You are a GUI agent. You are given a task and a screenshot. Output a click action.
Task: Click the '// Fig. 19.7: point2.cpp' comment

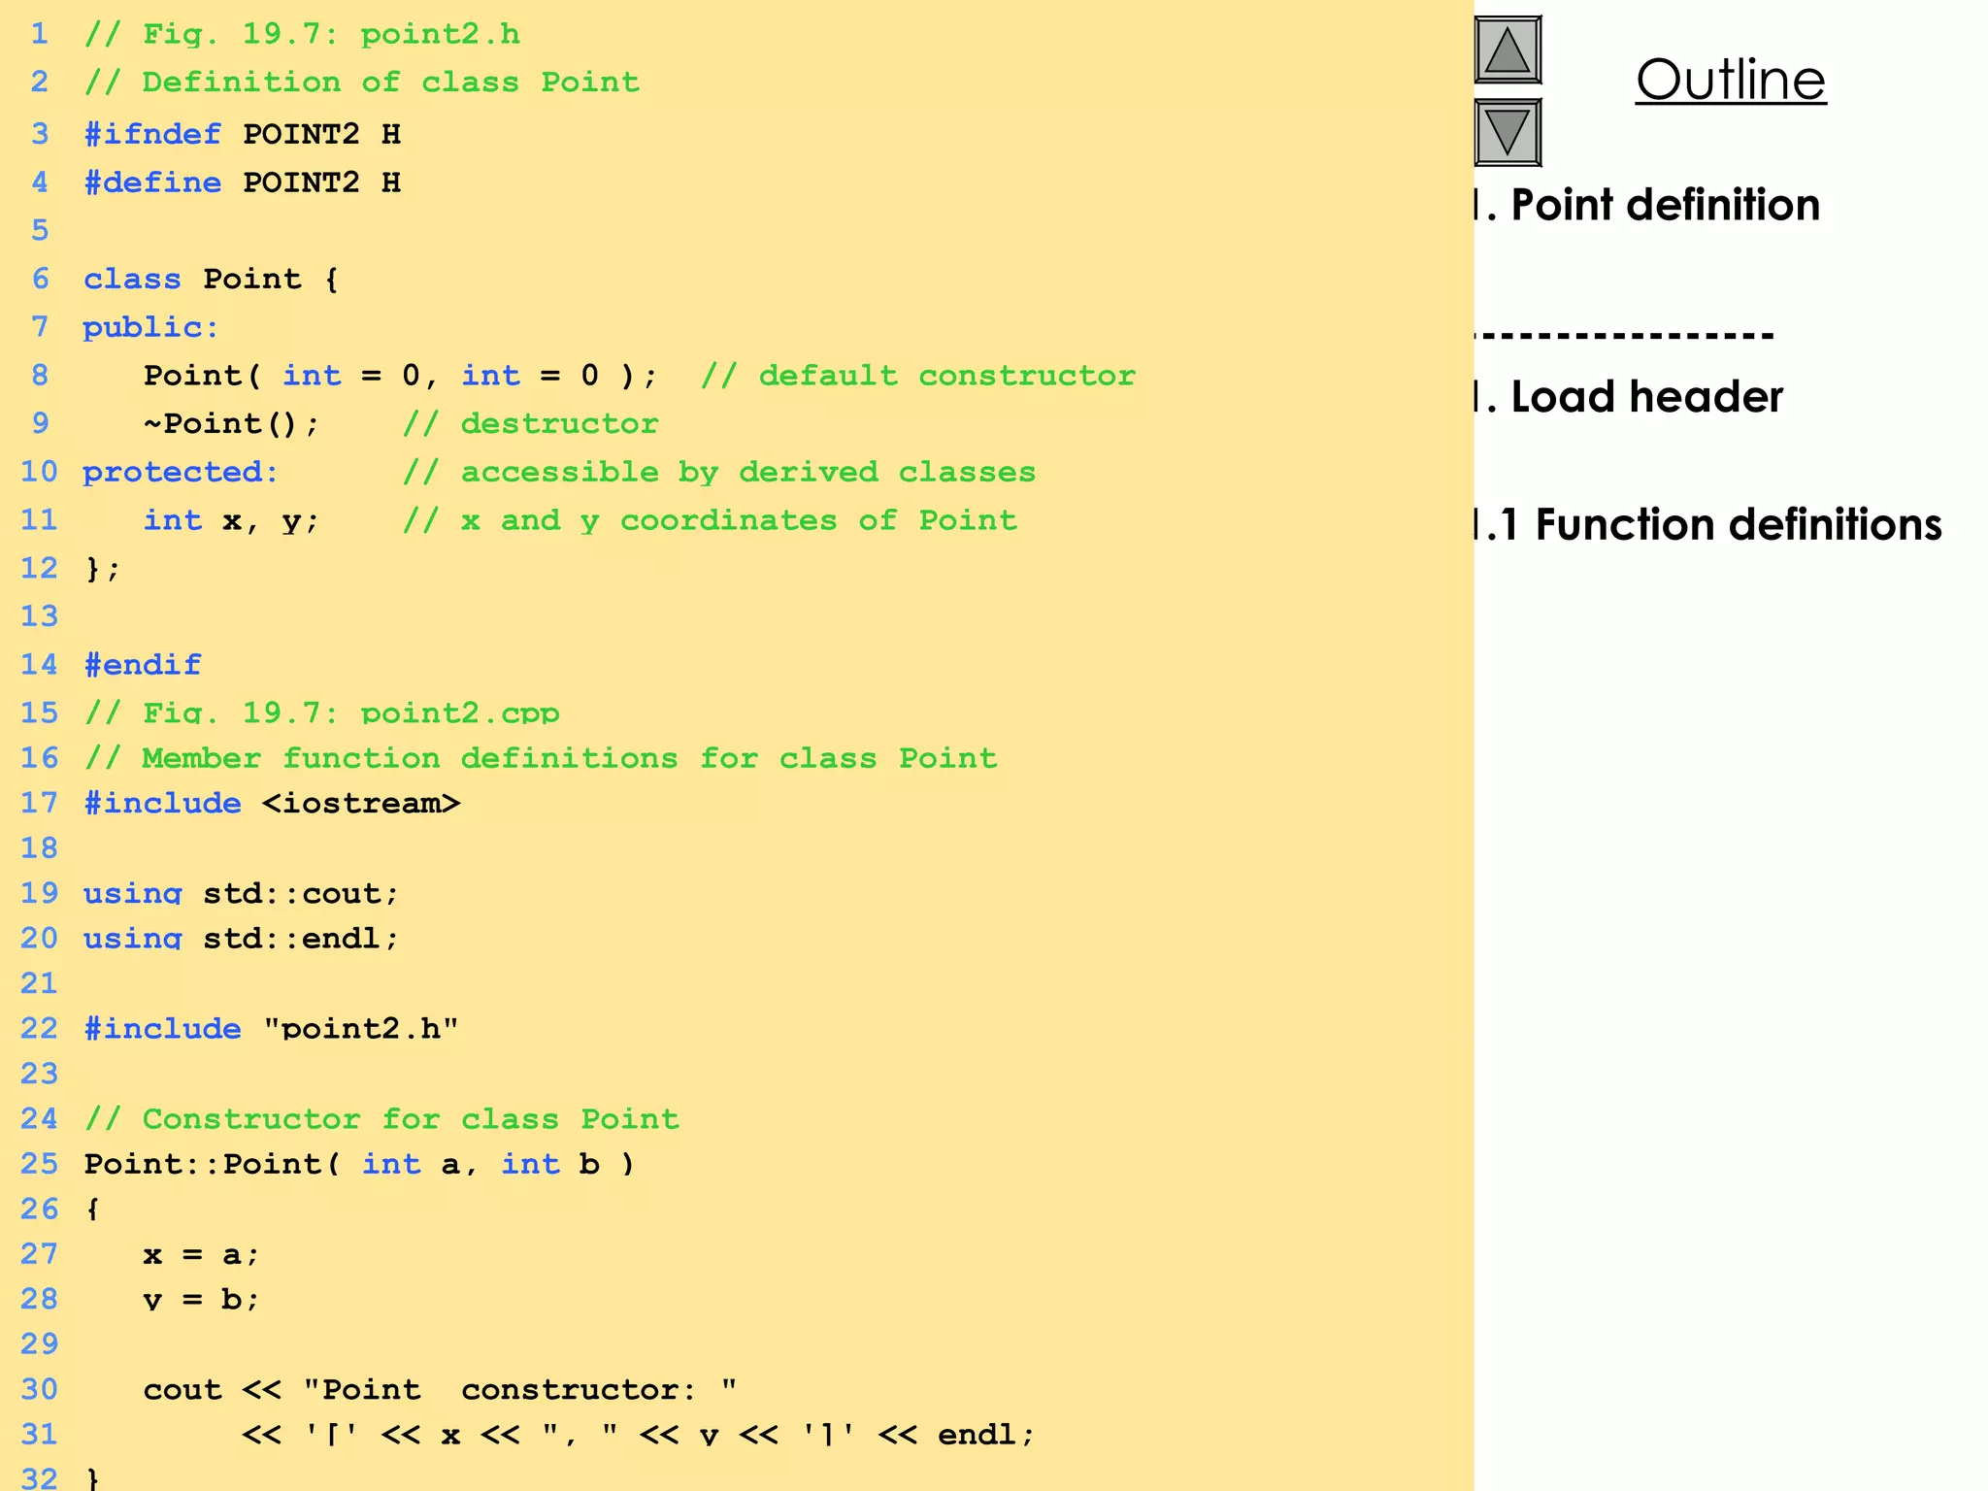coord(322,712)
